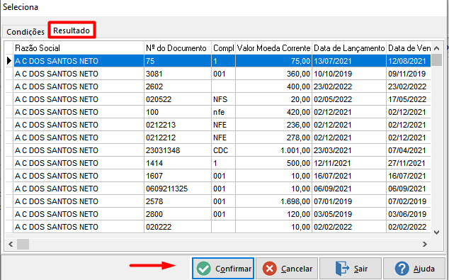The width and height of the screenshot is (449, 280).
Task: Click the value 400,00 cell
Action: coord(273,86)
